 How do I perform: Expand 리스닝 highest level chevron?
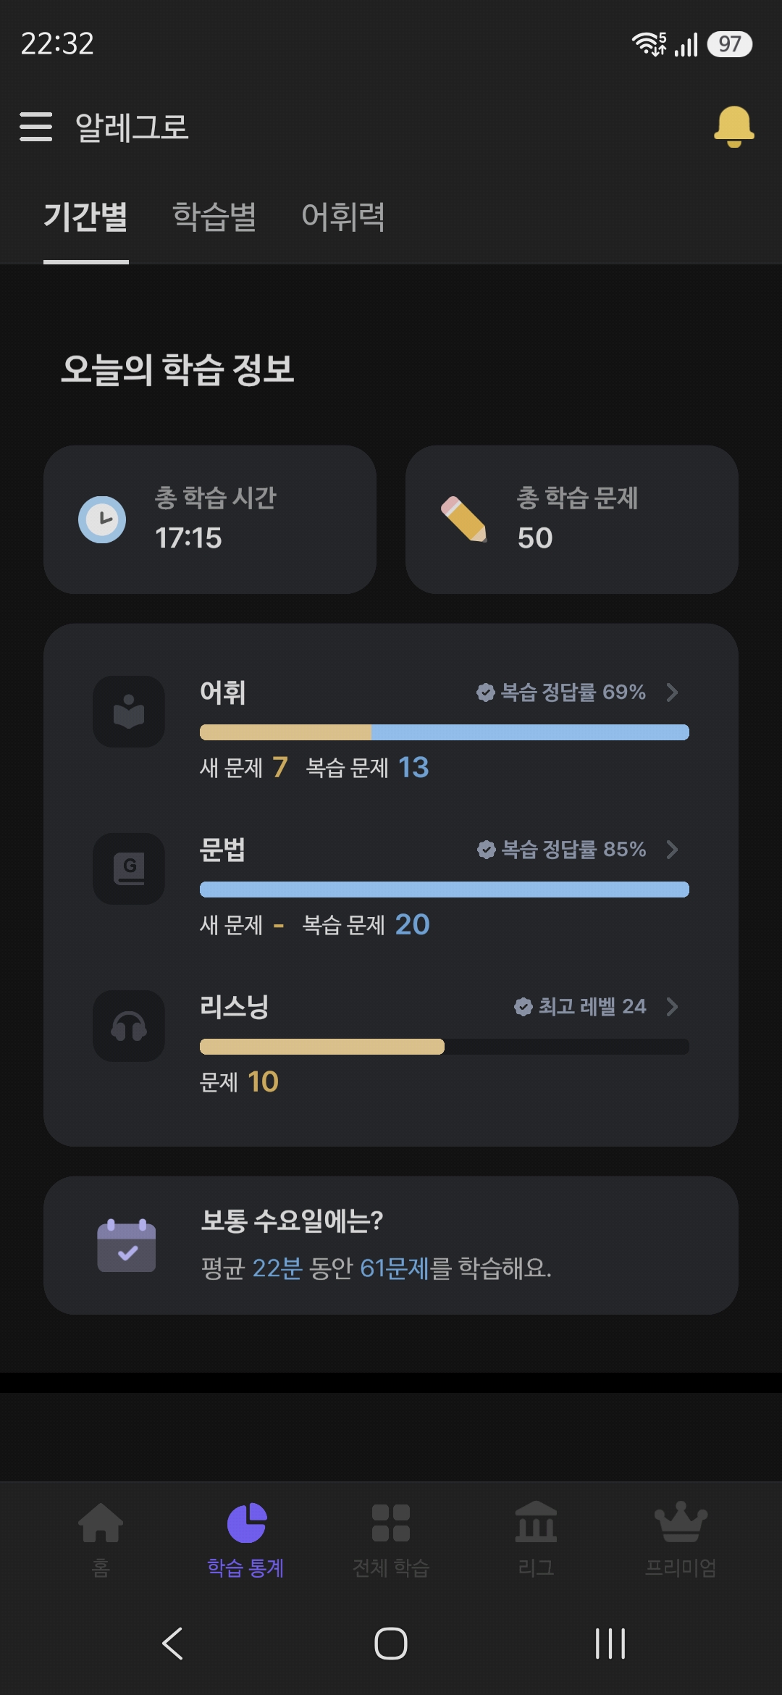coord(672,1006)
